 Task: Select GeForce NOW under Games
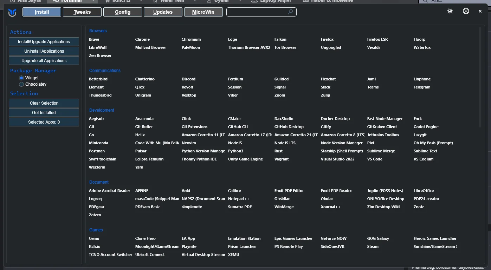point(334,238)
